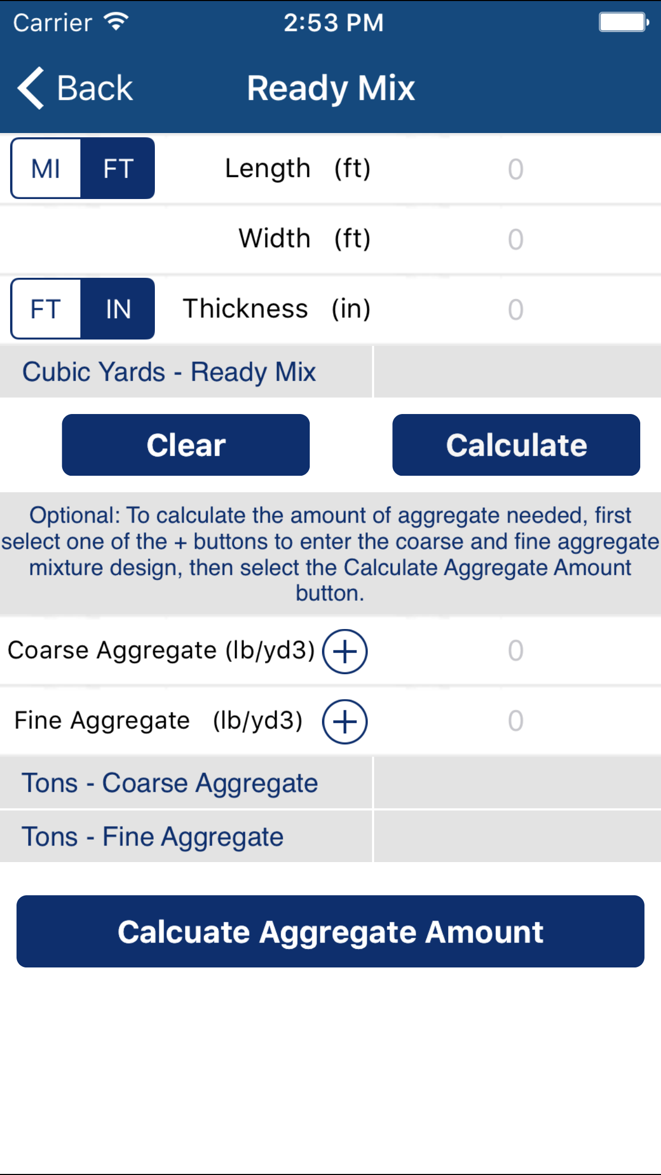The width and height of the screenshot is (661, 1175).
Task: Tap the back chevron arrow icon
Action: (x=31, y=88)
